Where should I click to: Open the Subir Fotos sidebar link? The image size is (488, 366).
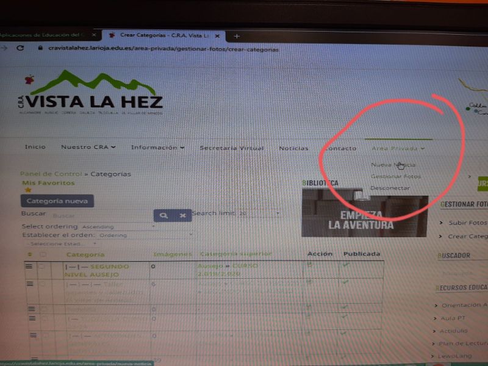pos(467,223)
